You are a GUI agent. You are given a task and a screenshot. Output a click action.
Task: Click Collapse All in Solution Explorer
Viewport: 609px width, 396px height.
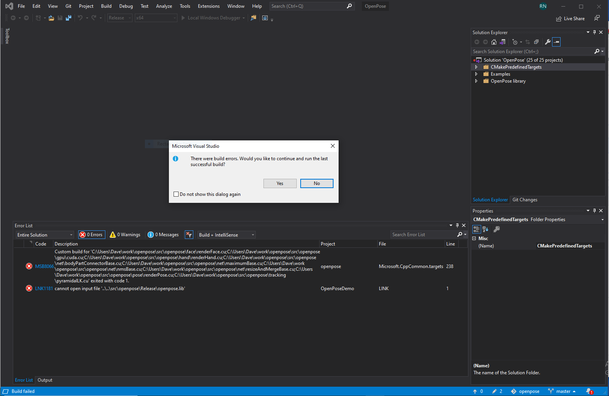point(536,42)
